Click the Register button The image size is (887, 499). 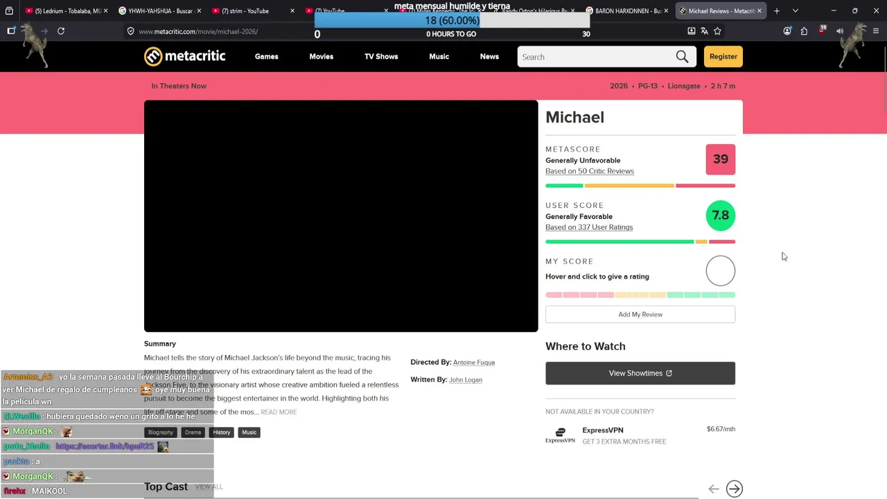(723, 57)
